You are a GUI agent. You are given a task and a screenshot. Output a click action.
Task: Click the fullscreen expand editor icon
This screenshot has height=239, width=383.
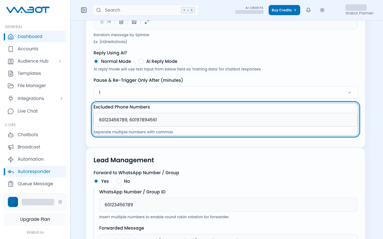(x=147, y=22)
